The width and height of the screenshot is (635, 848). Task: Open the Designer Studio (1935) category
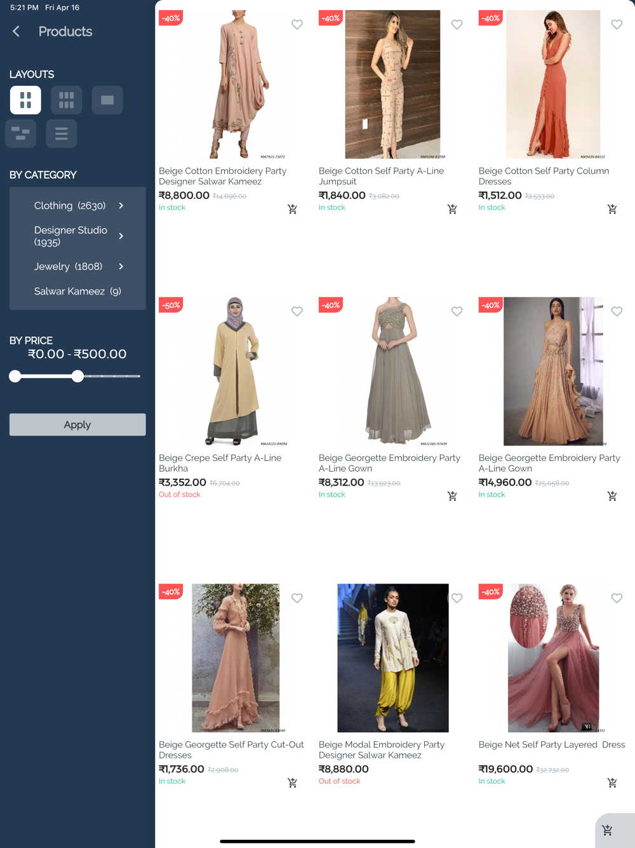click(70, 236)
